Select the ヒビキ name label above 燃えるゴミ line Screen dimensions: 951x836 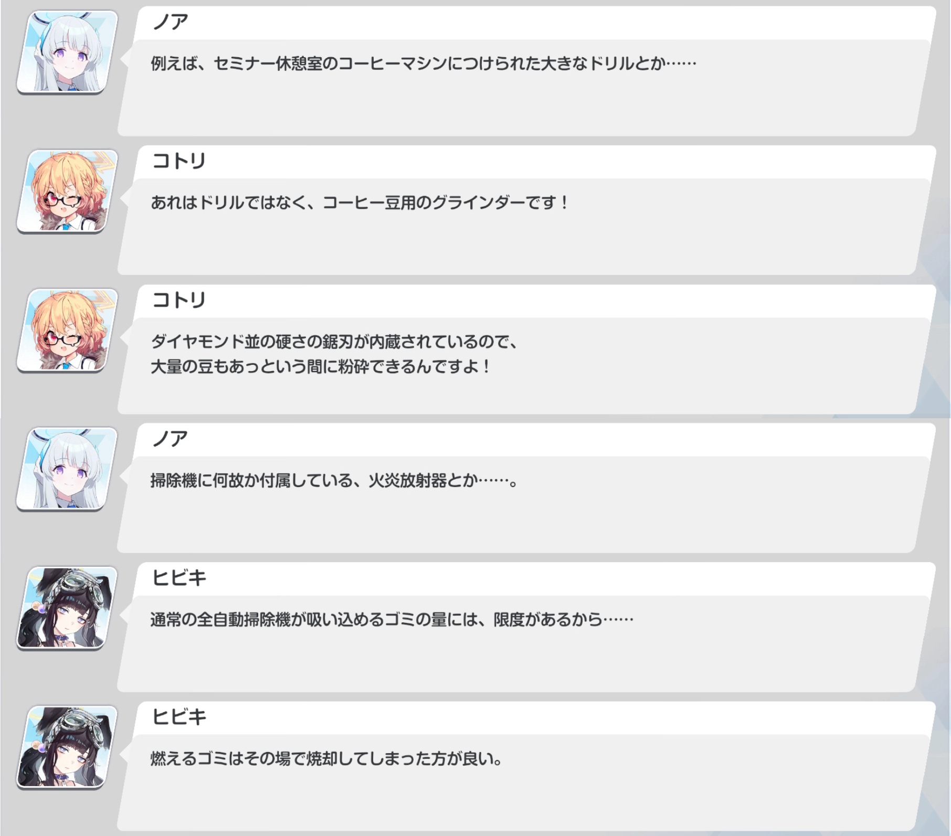point(179,717)
